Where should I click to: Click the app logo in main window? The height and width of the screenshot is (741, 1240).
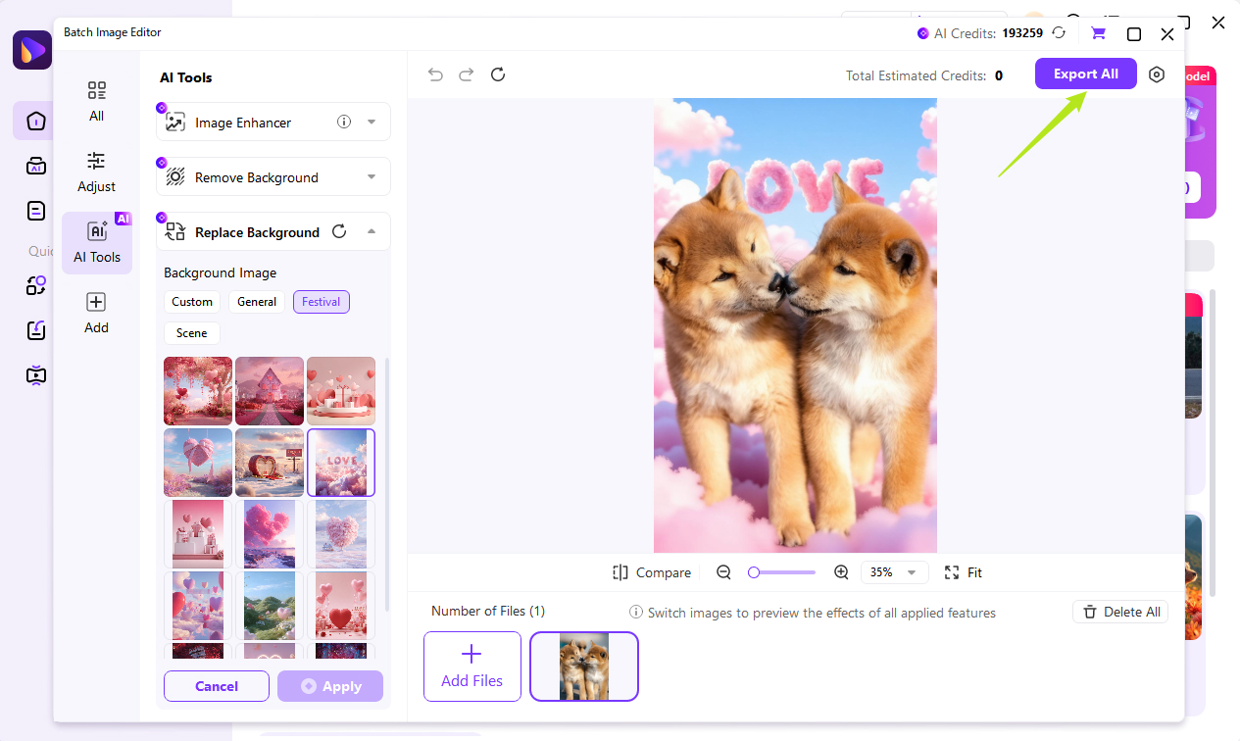click(32, 50)
